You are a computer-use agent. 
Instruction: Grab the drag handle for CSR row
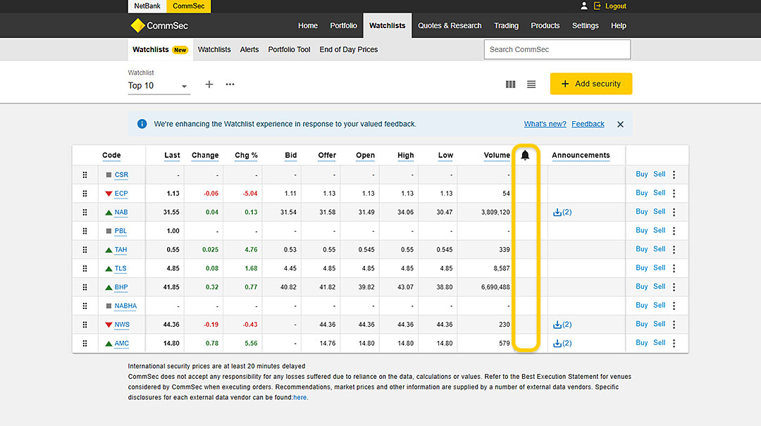pos(85,175)
